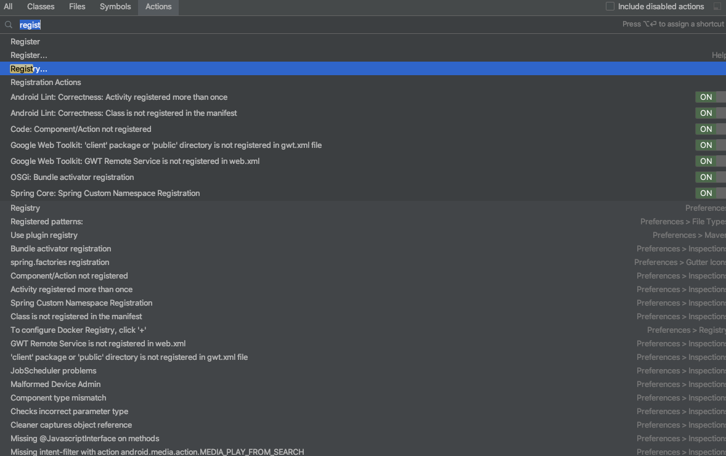This screenshot has width=726, height=456.
Task: Disable Spring Custom Namespace Registration toggle
Action: [x=709, y=193]
